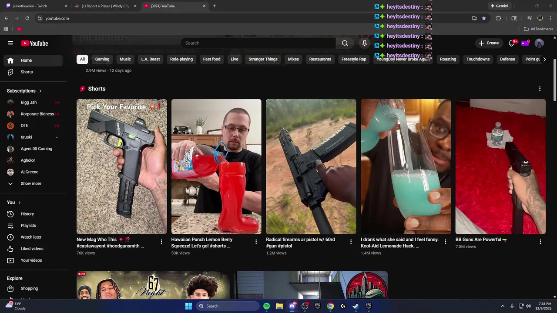Open options for New Mag Who This short

pyautogui.click(x=161, y=242)
